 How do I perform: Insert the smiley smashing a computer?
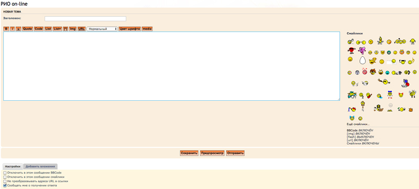[x=405, y=84]
